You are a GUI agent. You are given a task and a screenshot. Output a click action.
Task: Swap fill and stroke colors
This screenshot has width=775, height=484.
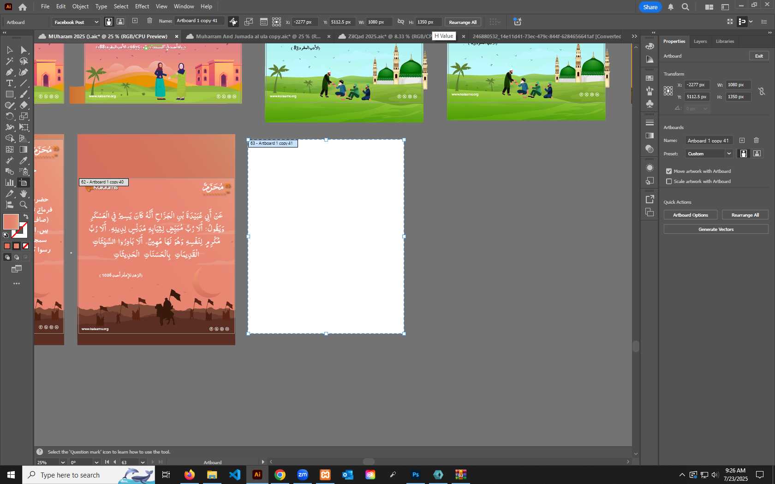[26, 216]
